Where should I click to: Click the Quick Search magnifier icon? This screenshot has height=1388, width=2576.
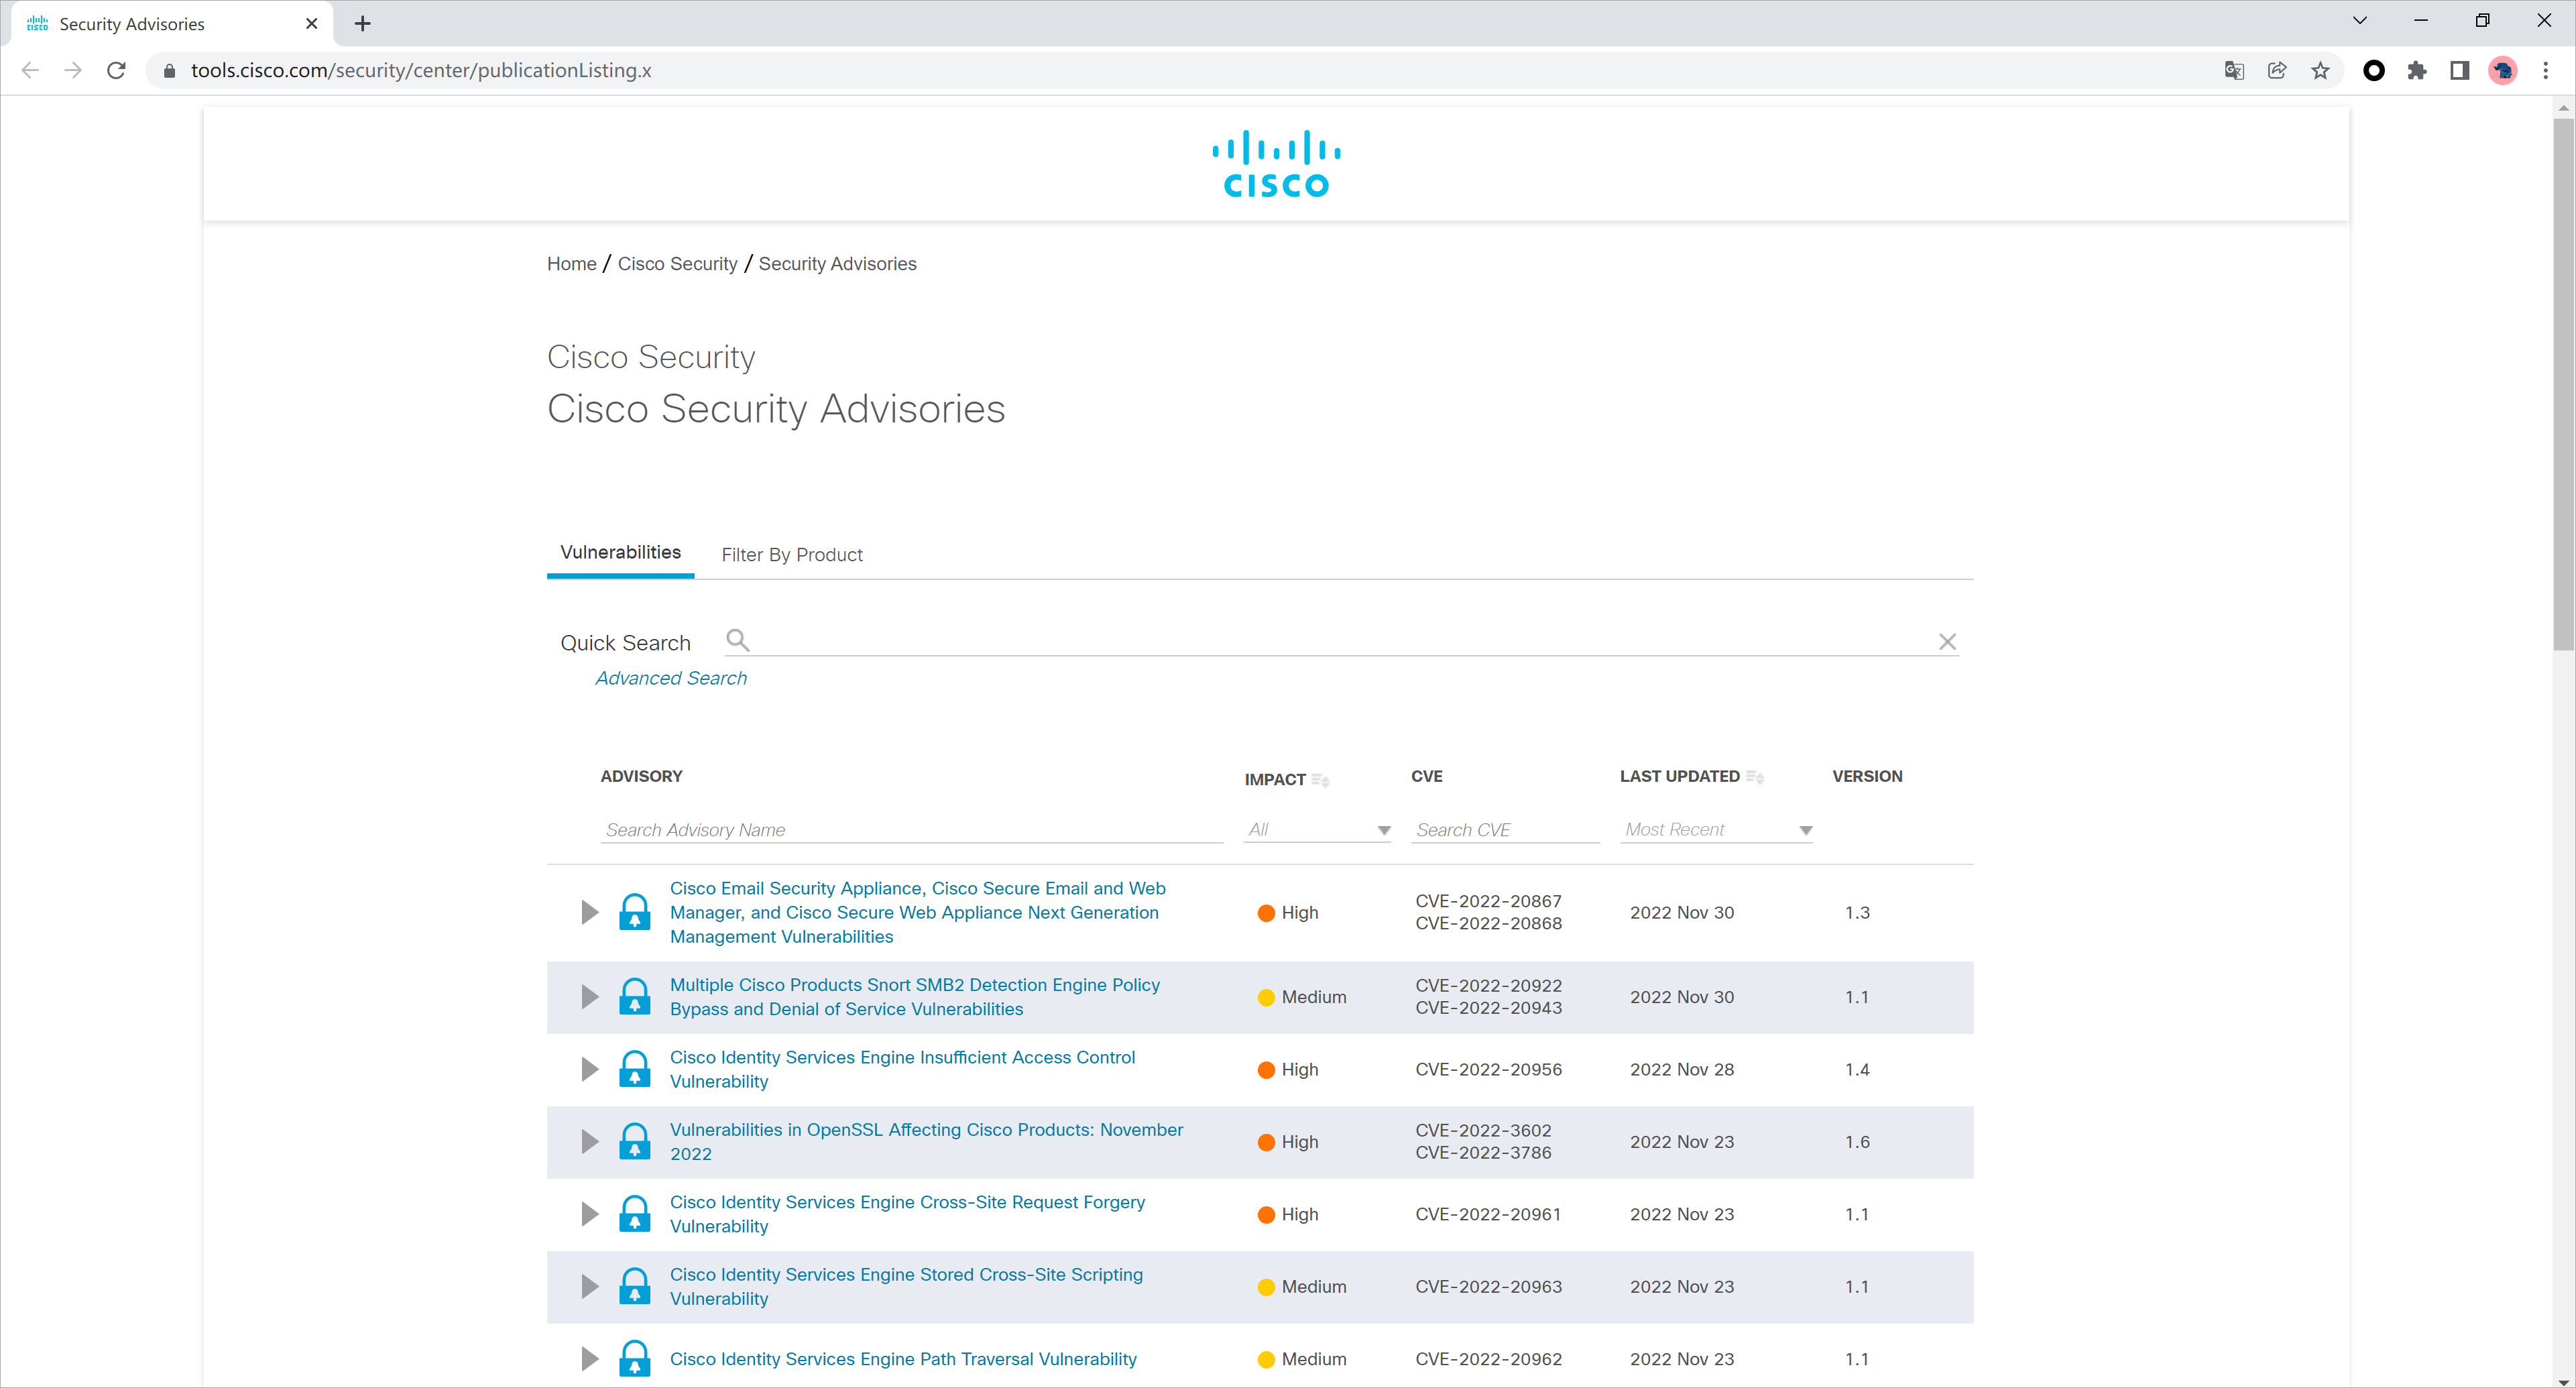pos(737,640)
